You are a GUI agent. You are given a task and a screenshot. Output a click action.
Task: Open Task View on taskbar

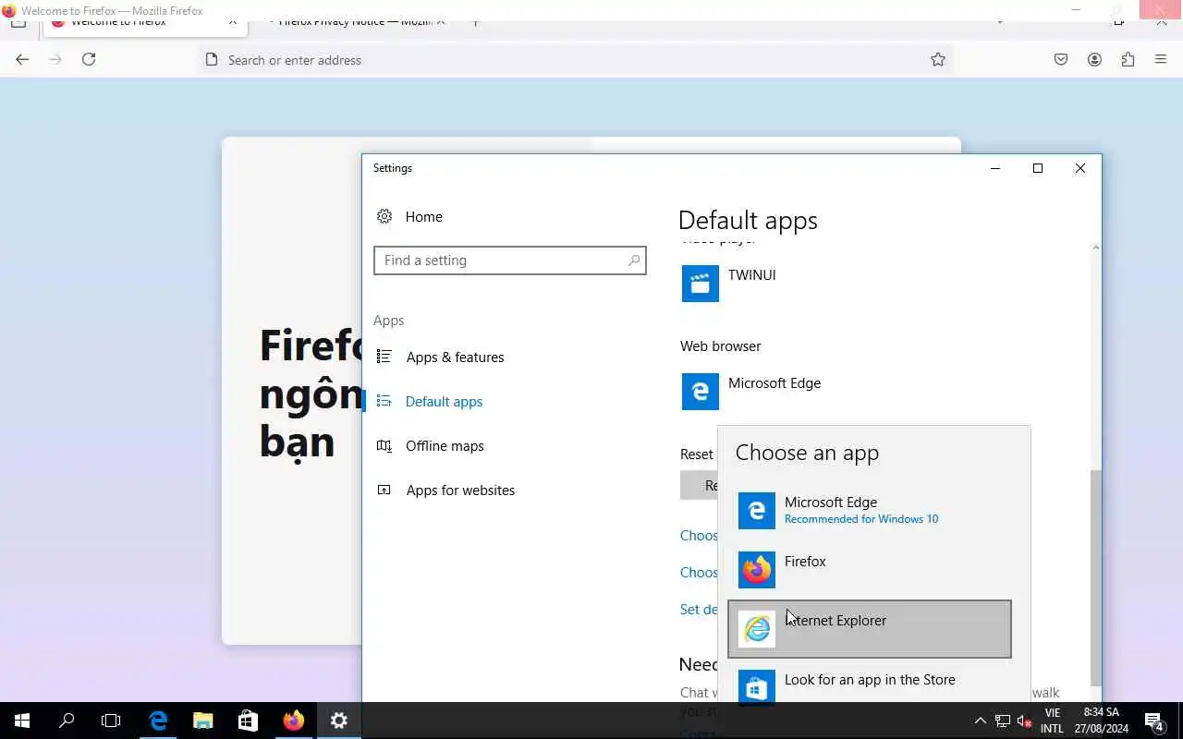(111, 721)
